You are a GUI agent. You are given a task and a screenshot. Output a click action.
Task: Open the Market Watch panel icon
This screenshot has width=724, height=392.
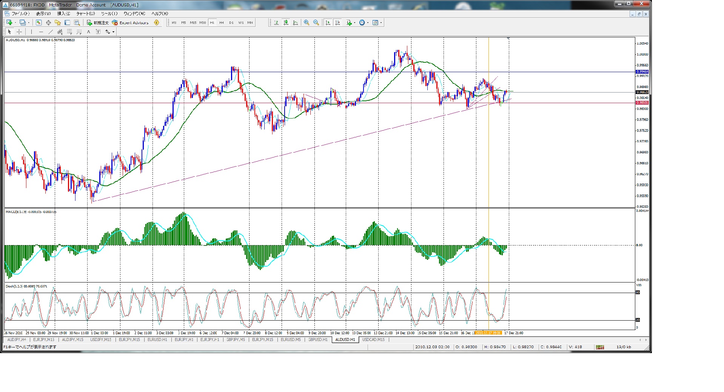click(x=39, y=23)
